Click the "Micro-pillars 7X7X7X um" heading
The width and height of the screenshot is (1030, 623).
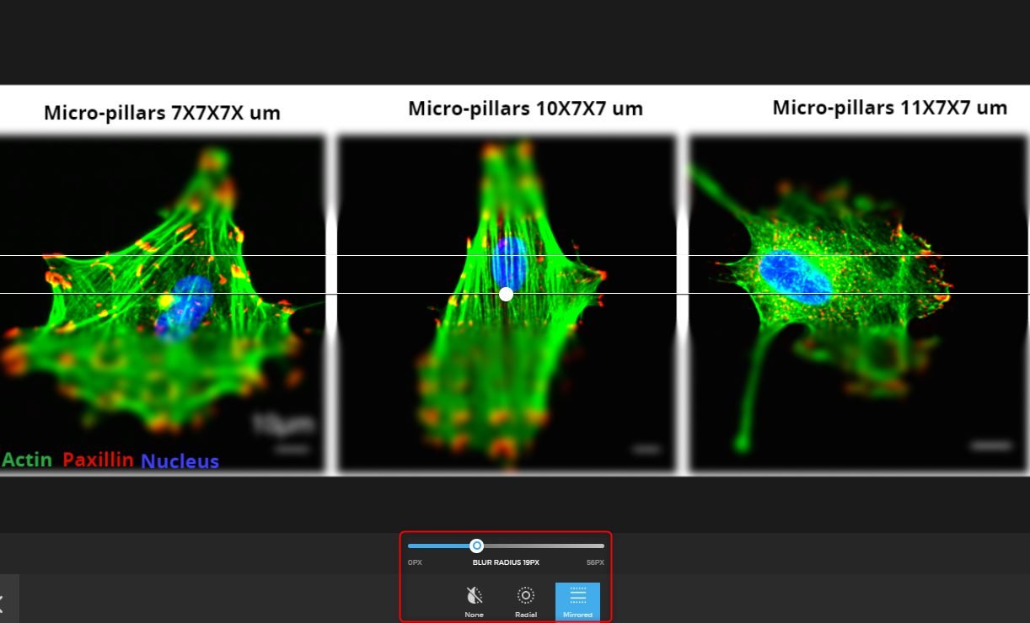tap(163, 113)
